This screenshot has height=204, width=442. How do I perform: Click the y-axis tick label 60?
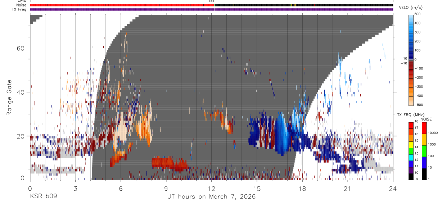(x=21, y=48)
